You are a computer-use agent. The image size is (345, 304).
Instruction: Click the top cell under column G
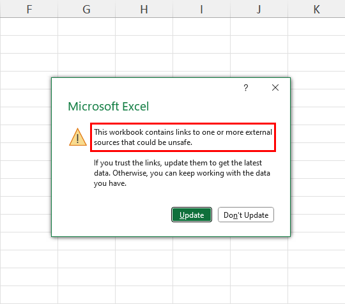pyautogui.click(x=86, y=27)
